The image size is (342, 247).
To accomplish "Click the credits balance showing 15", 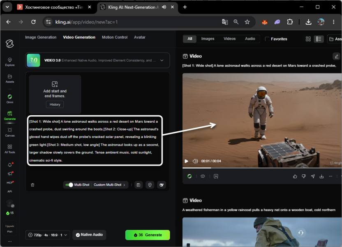I will click(x=10, y=213).
